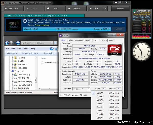Open the View menu in Explorer
153x125 pixels.
19,48
